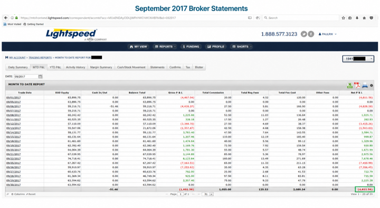Expand the REPORTS navigation dropdown
The image size is (380, 208).
[x=165, y=46]
